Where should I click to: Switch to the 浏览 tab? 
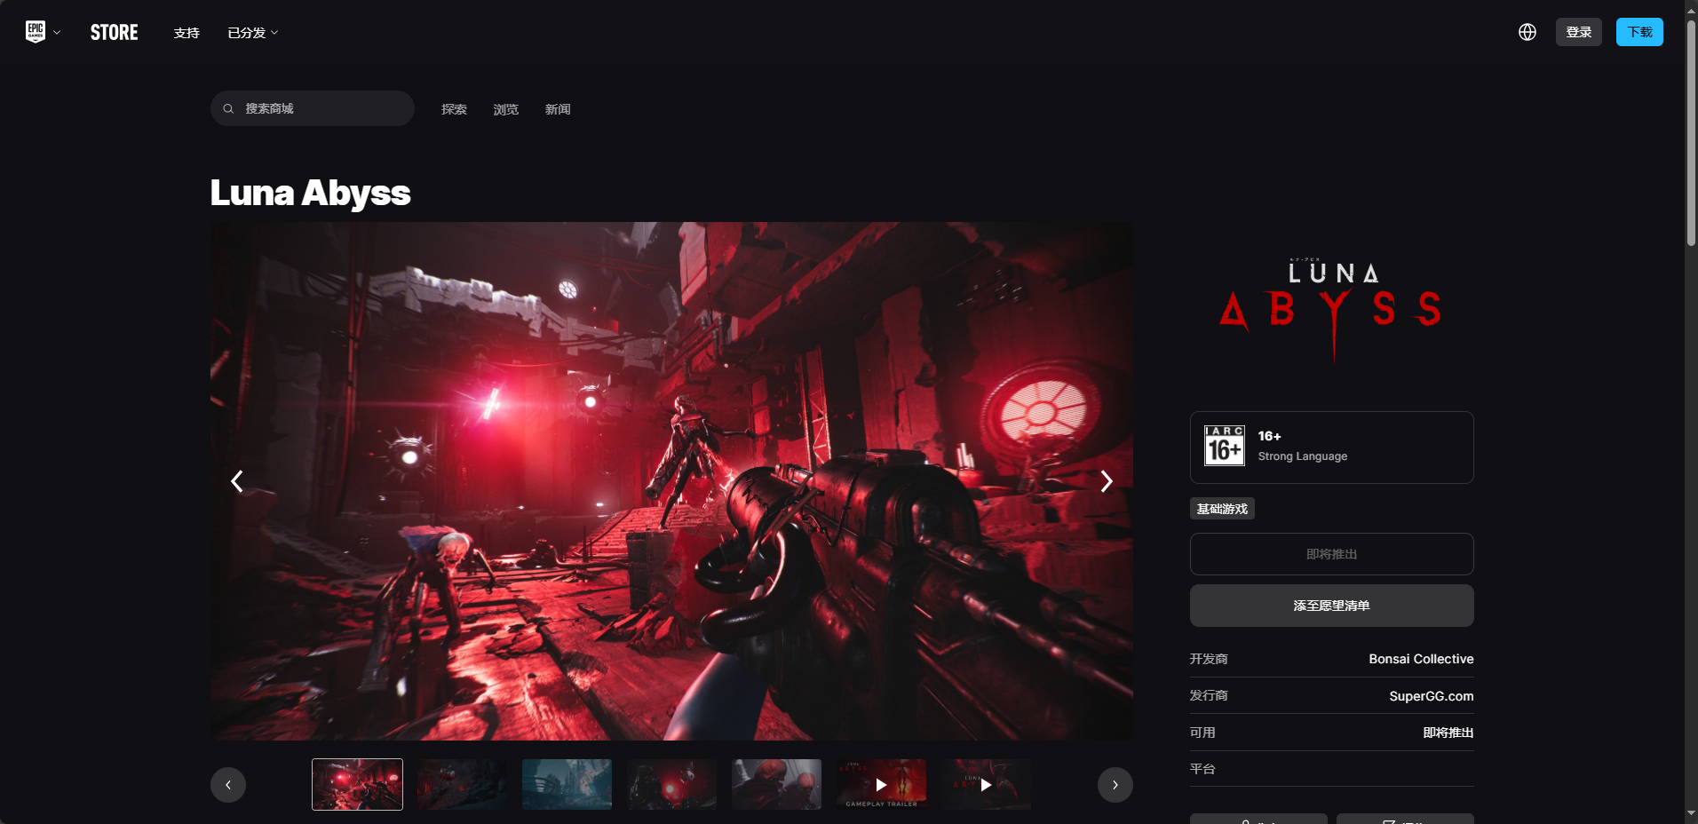point(505,109)
